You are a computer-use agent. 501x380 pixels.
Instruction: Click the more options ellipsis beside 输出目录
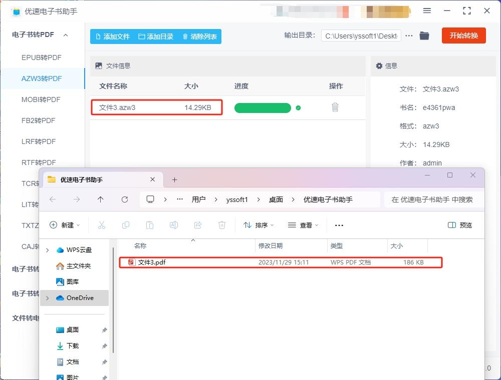click(x=409, y=35)
